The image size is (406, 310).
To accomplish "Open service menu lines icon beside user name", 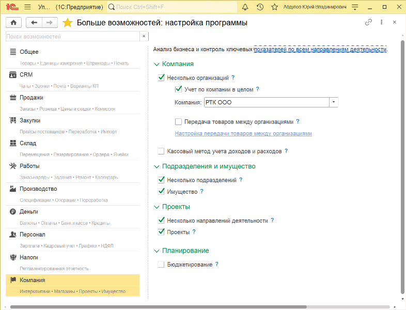I will [x=355, y=7].
